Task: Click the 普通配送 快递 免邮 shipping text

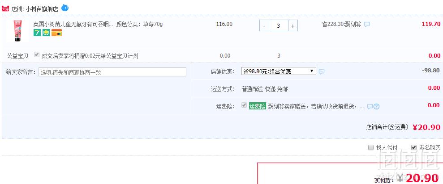Action: point(265,89)
